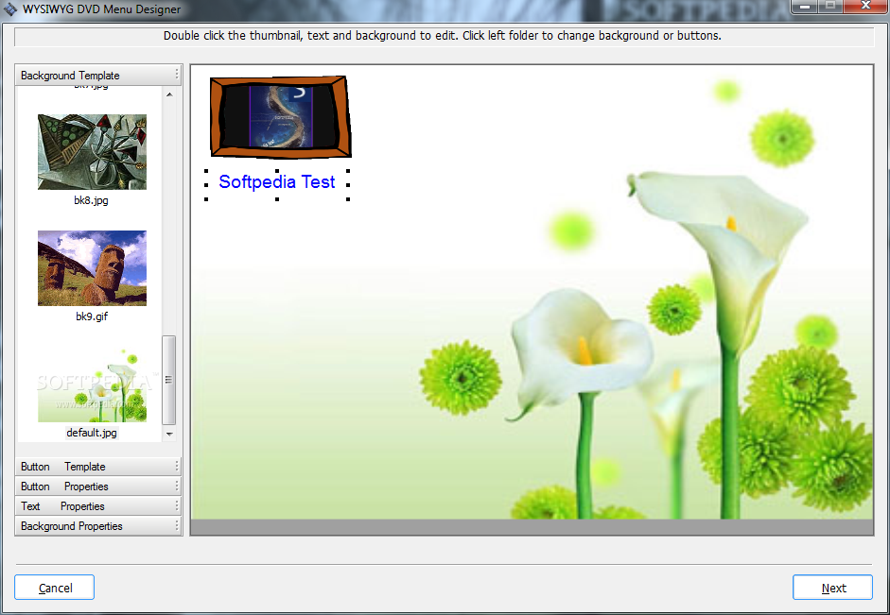Click the Next button
The image size is (890, 615).
coord(832,588)
